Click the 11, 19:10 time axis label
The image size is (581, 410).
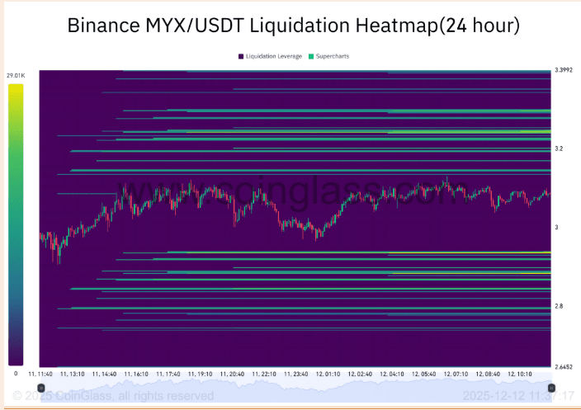coord(200,374)
